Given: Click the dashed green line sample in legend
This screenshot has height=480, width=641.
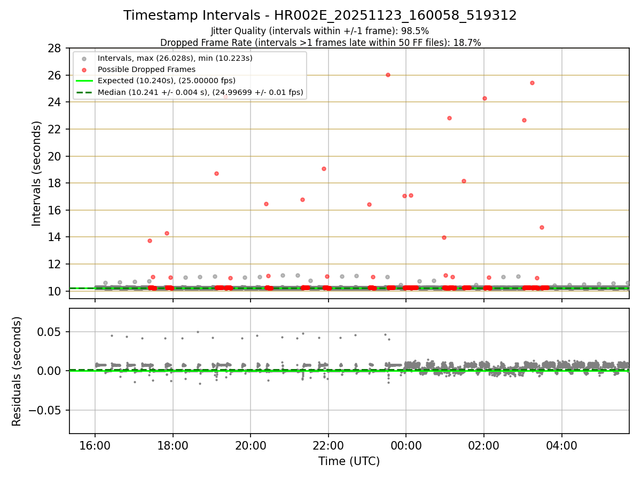Looking at the screenshot, I should coord(84,92).
